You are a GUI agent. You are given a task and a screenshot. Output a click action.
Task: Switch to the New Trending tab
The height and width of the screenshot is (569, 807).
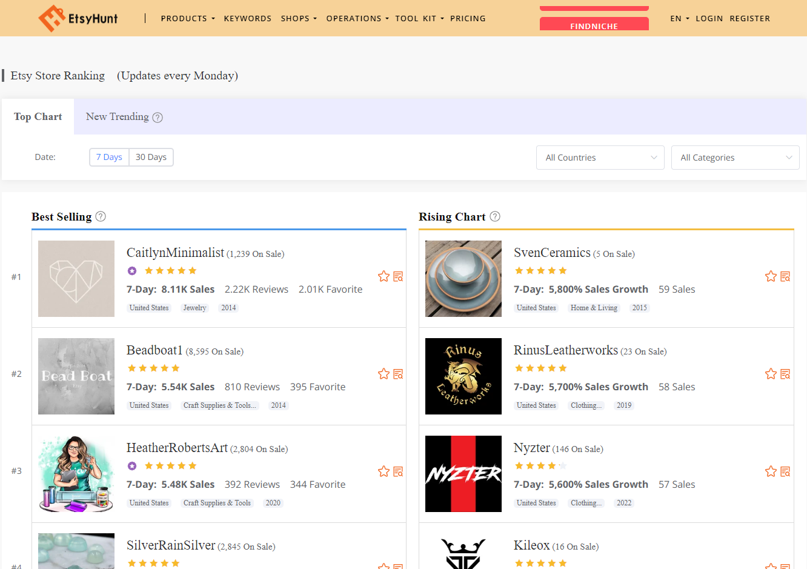click(118, 116)
